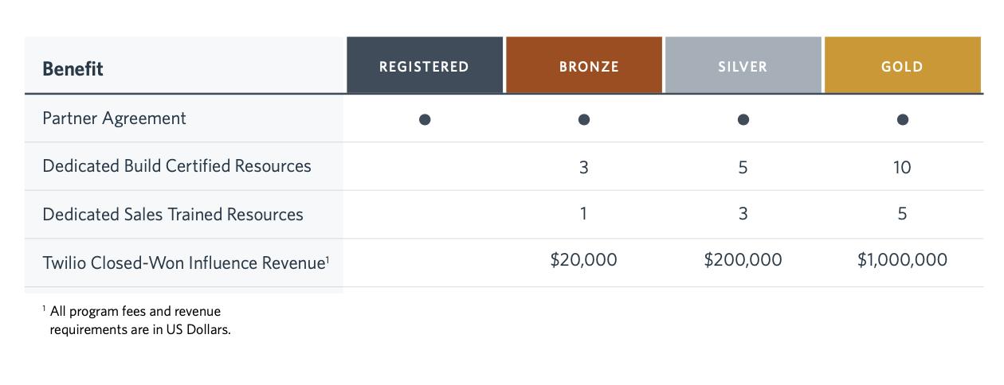Select the GOLD column header

(x=903, y=66)
